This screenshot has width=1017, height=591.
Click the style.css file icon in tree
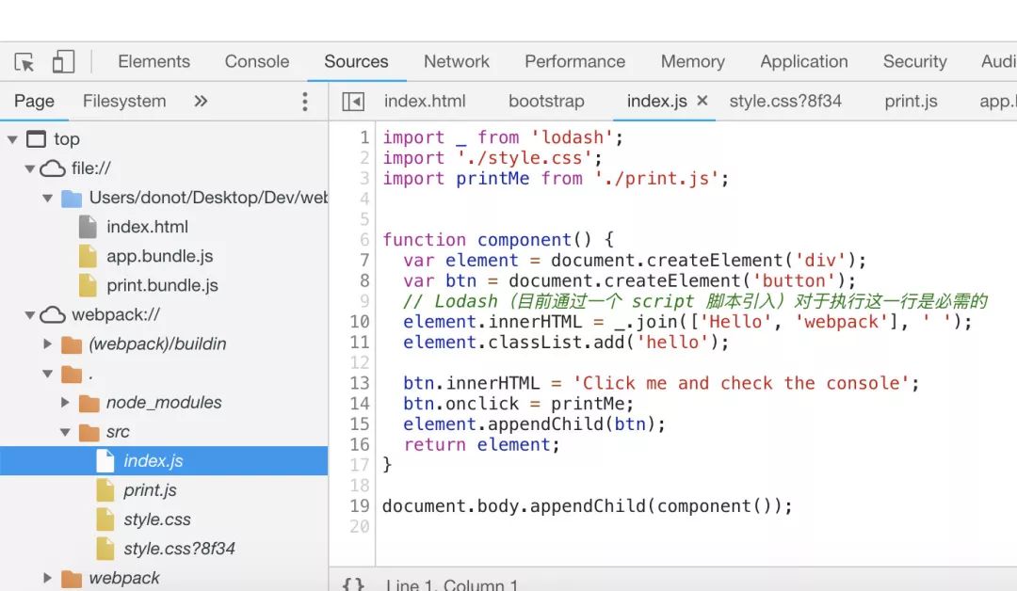(x=105, y=519)
